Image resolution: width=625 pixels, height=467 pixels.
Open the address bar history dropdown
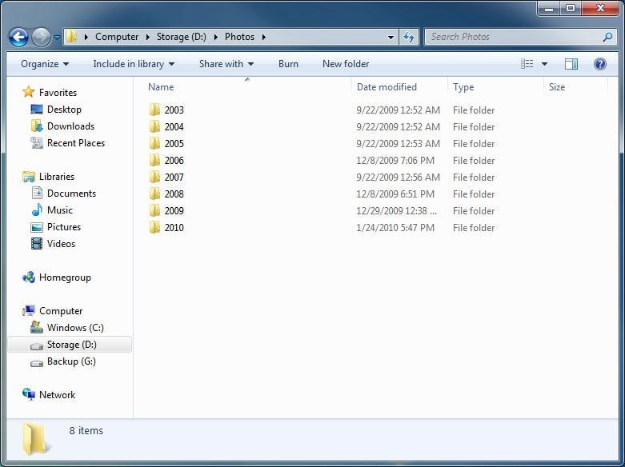click(x=391, y=37)
